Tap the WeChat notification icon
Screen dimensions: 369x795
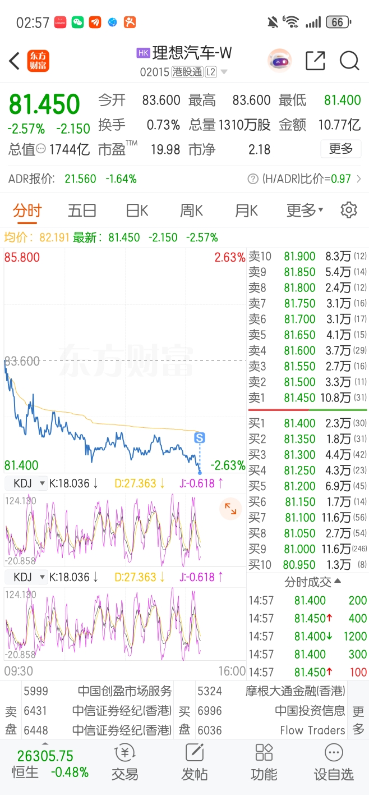coord(77,22)
